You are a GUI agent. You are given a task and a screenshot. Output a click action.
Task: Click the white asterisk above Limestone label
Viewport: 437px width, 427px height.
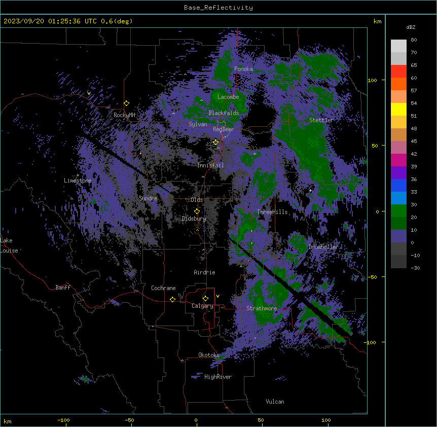pyautogui.click(x=78, y=175)
